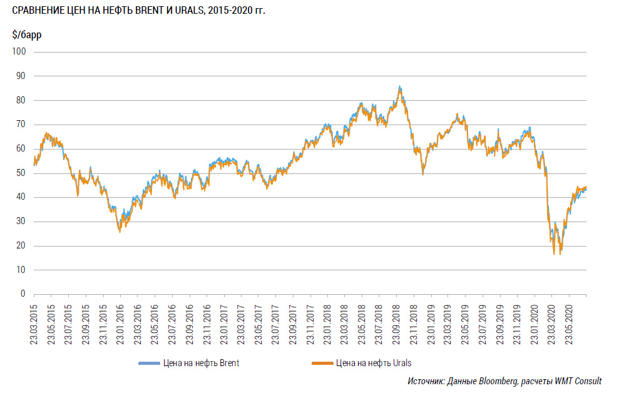The image size is (619, 398).
Task: Click the 10 value on the y-axis
Action: [x=20, y=270]
